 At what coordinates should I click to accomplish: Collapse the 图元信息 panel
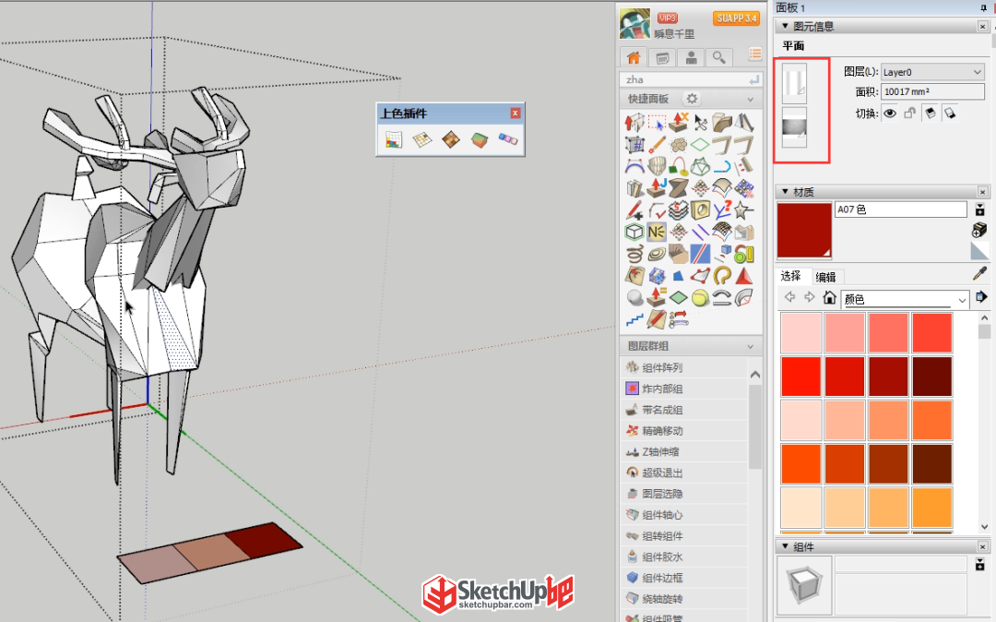(x=785, y=26)
